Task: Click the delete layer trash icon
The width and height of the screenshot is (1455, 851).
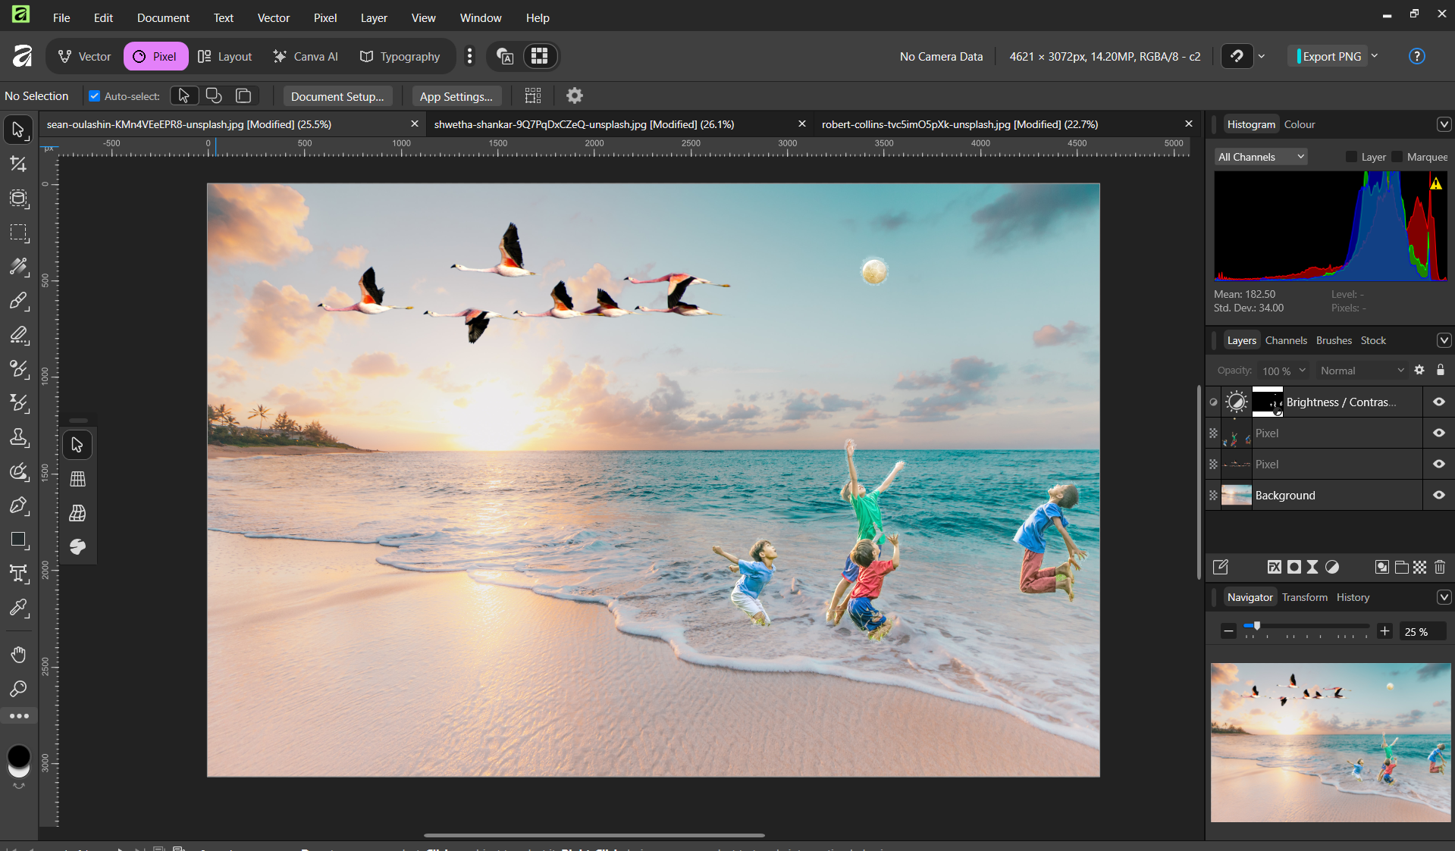Action: (1440, 567)
